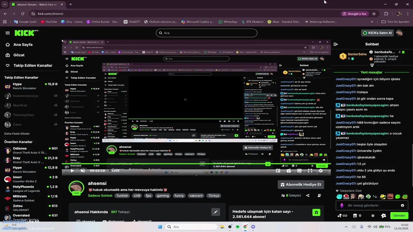Open the Chrome three-dot menu
The width and height of the screenshot is (413, 232).
408,14
